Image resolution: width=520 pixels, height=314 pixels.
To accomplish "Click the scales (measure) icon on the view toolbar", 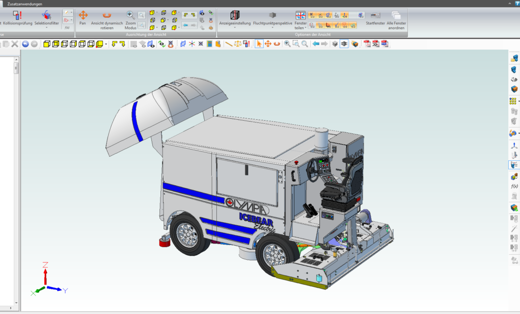I will point(237,44).
